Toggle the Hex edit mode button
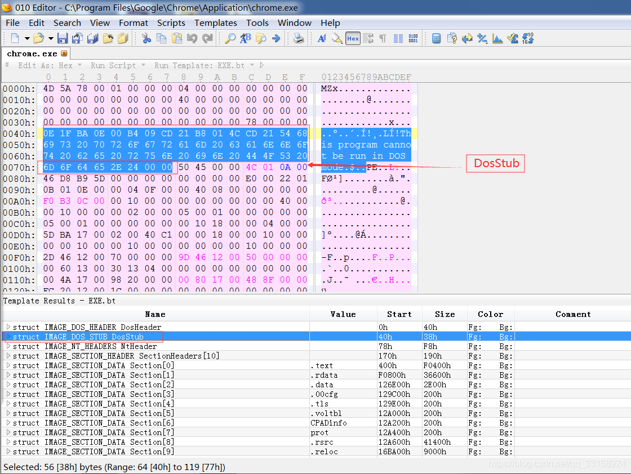The image size is (631, 474). [353, 38]
